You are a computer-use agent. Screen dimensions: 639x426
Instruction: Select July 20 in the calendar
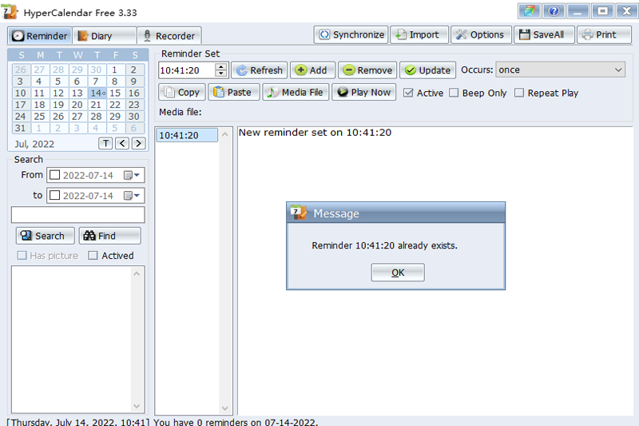click(77, 105)
